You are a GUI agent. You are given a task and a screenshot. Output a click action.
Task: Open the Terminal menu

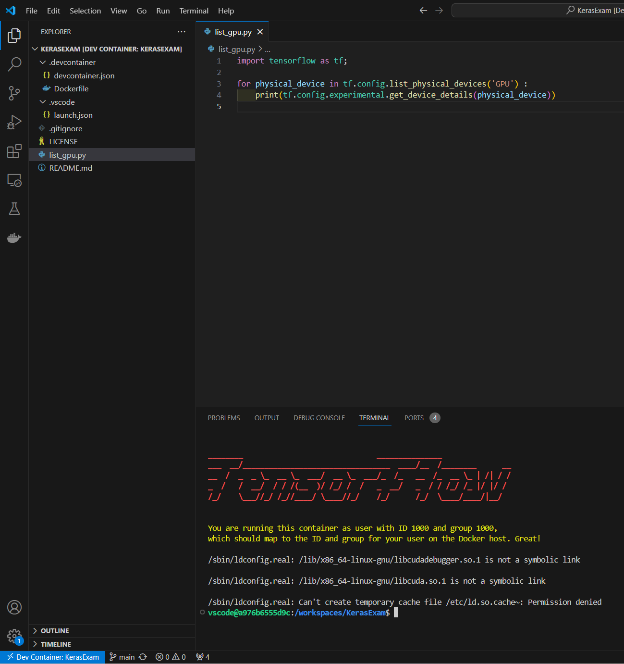(194, 11)
